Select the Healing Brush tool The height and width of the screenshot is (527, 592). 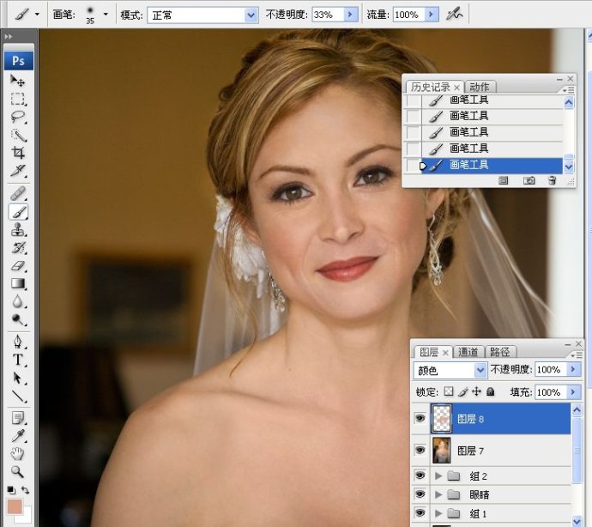coord(17,193)
